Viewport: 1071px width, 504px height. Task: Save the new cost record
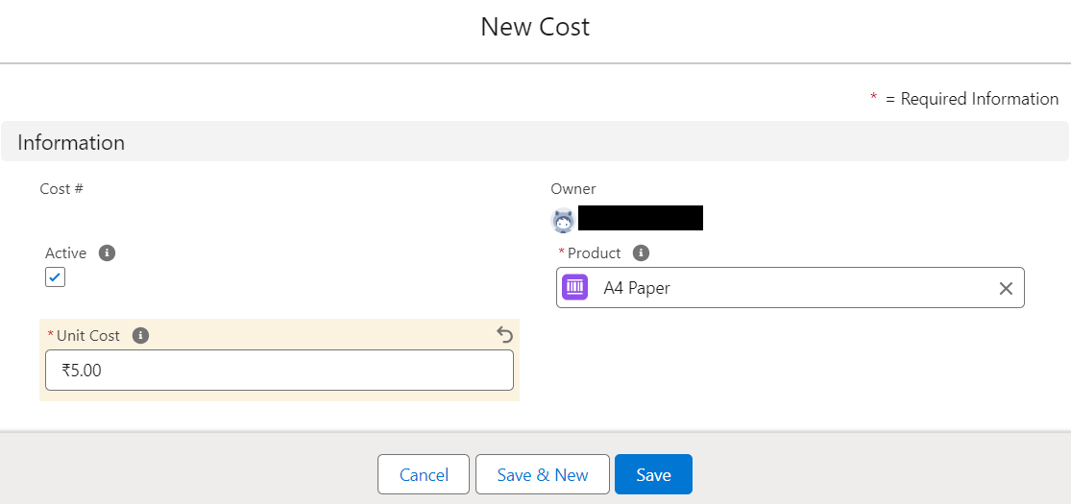click(x=653, y=474)
